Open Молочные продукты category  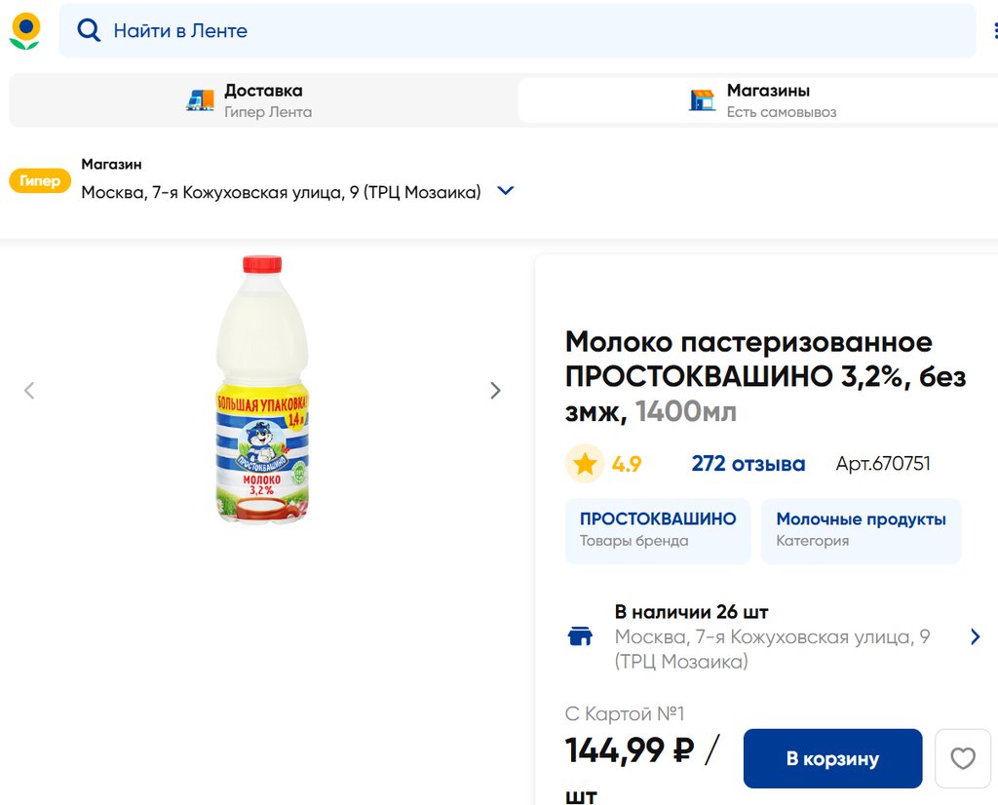(x=861, y=529)
